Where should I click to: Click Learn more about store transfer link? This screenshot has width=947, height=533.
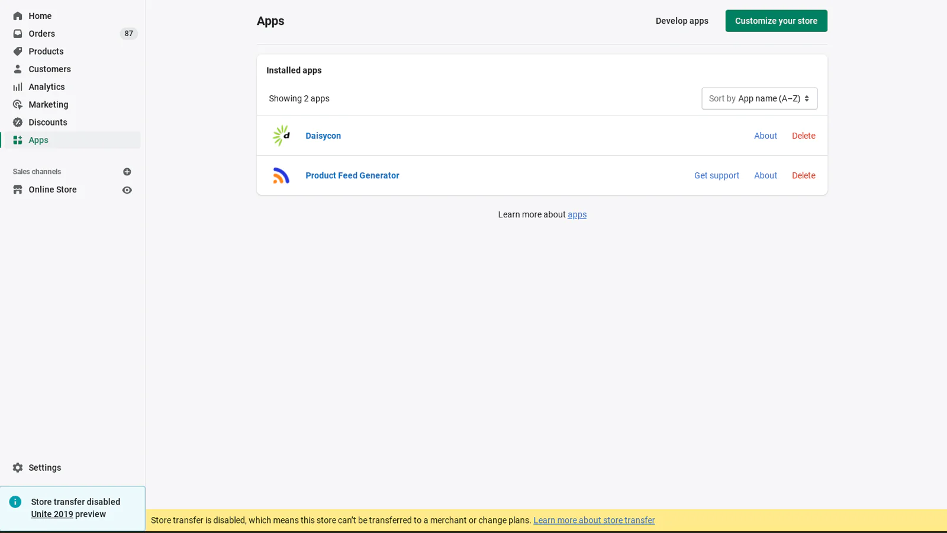pos(594,520)
